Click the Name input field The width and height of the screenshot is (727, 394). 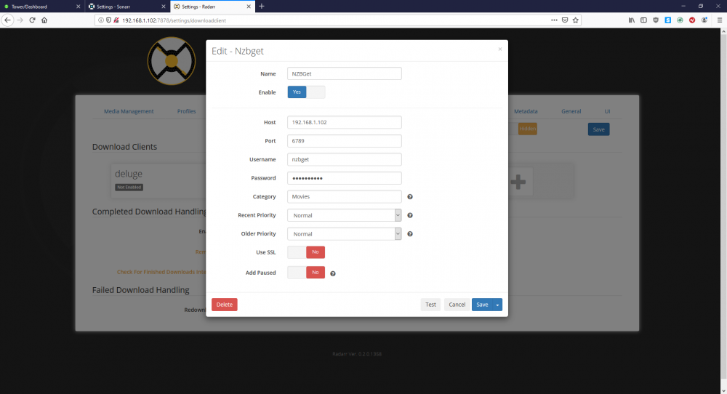tap(344, 73)
